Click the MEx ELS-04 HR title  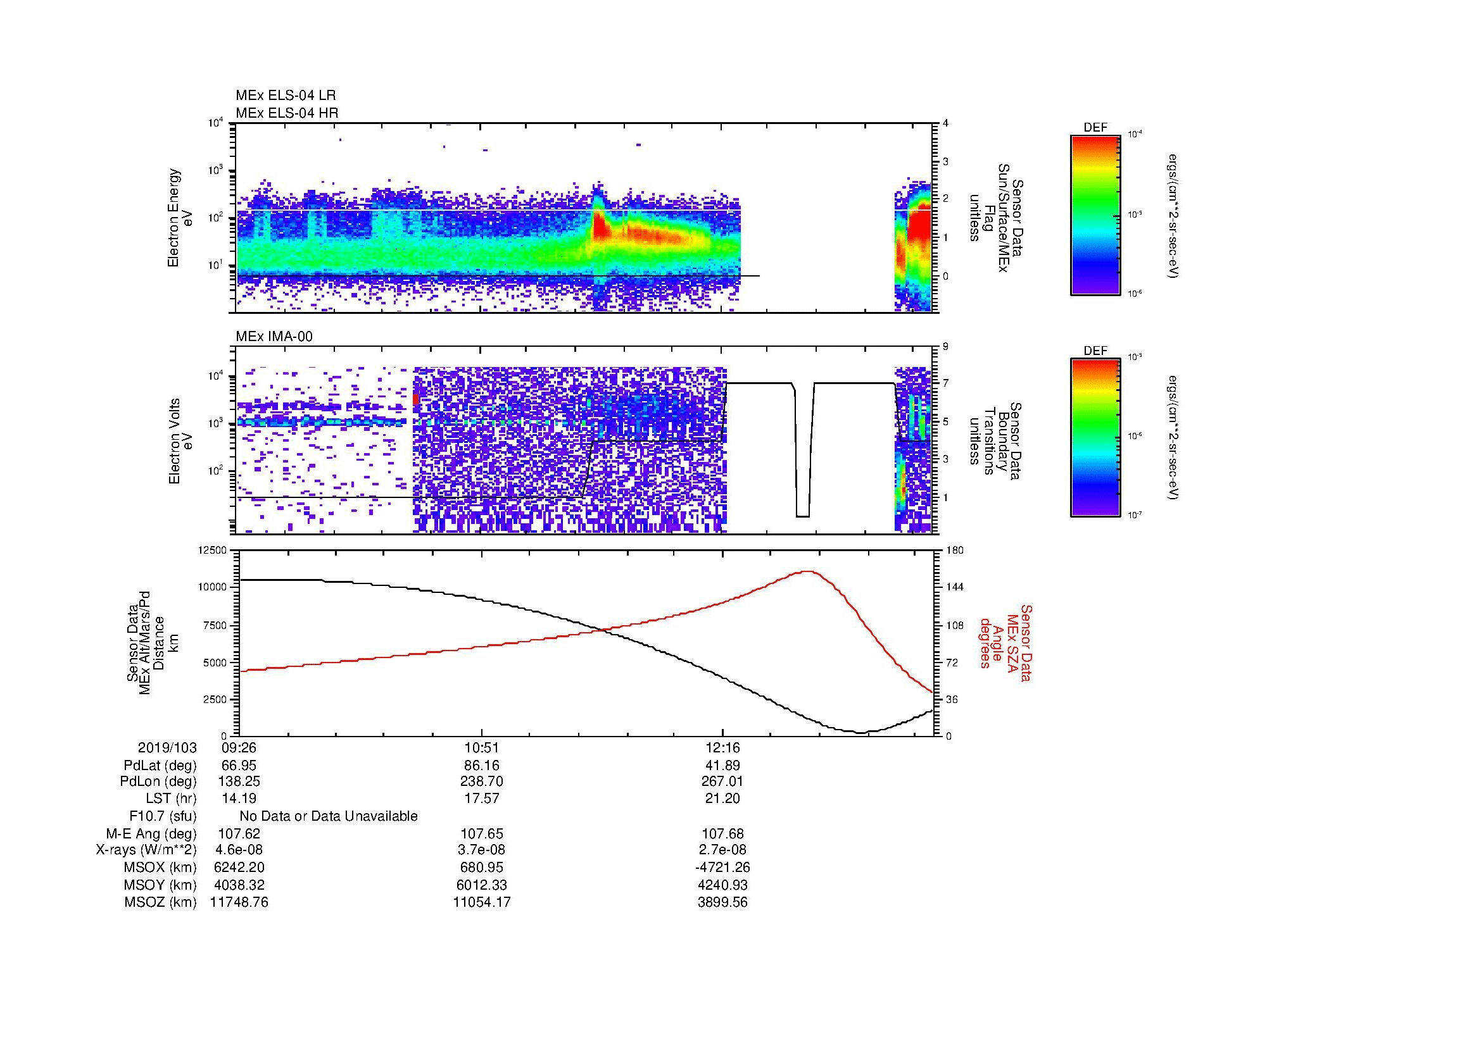click(287, 113)
